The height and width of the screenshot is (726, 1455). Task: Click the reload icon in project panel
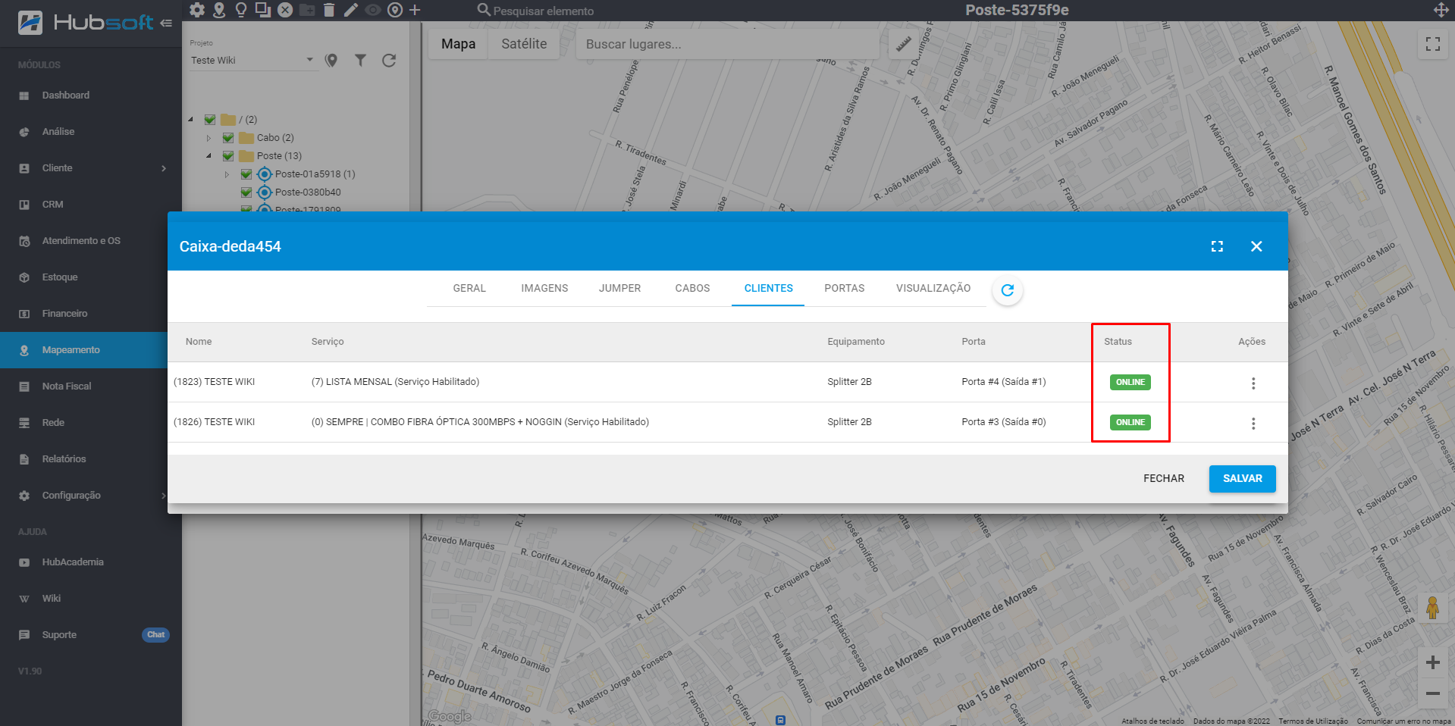tap(389, 61)
